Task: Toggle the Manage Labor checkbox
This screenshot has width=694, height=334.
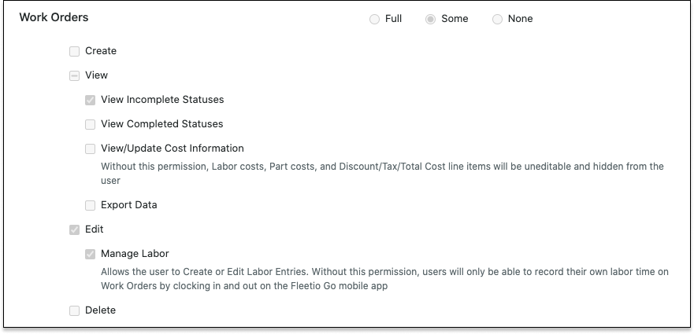Action: [x=91, y=254]
